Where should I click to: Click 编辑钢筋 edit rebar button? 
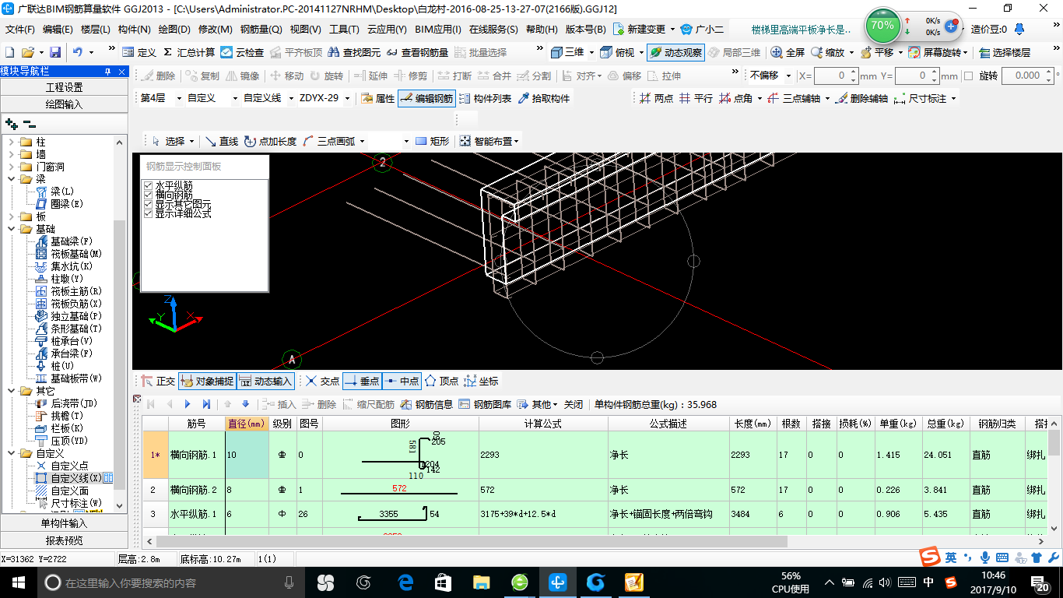tap(426, 98)
